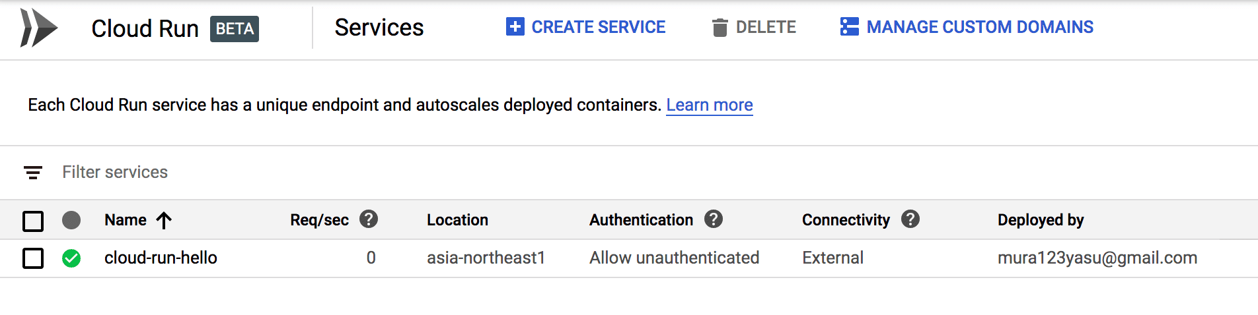
Task: Click the MANAGE CUSTOM DOMAINS button
Action: click(x=967, y=27)
